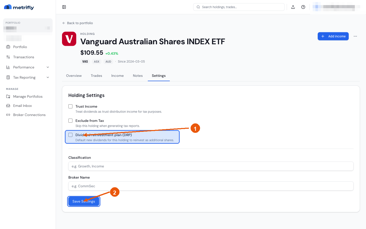366x229 pixels.
Task: Click the Vanguard V holding logo
Action: point(69,39)
